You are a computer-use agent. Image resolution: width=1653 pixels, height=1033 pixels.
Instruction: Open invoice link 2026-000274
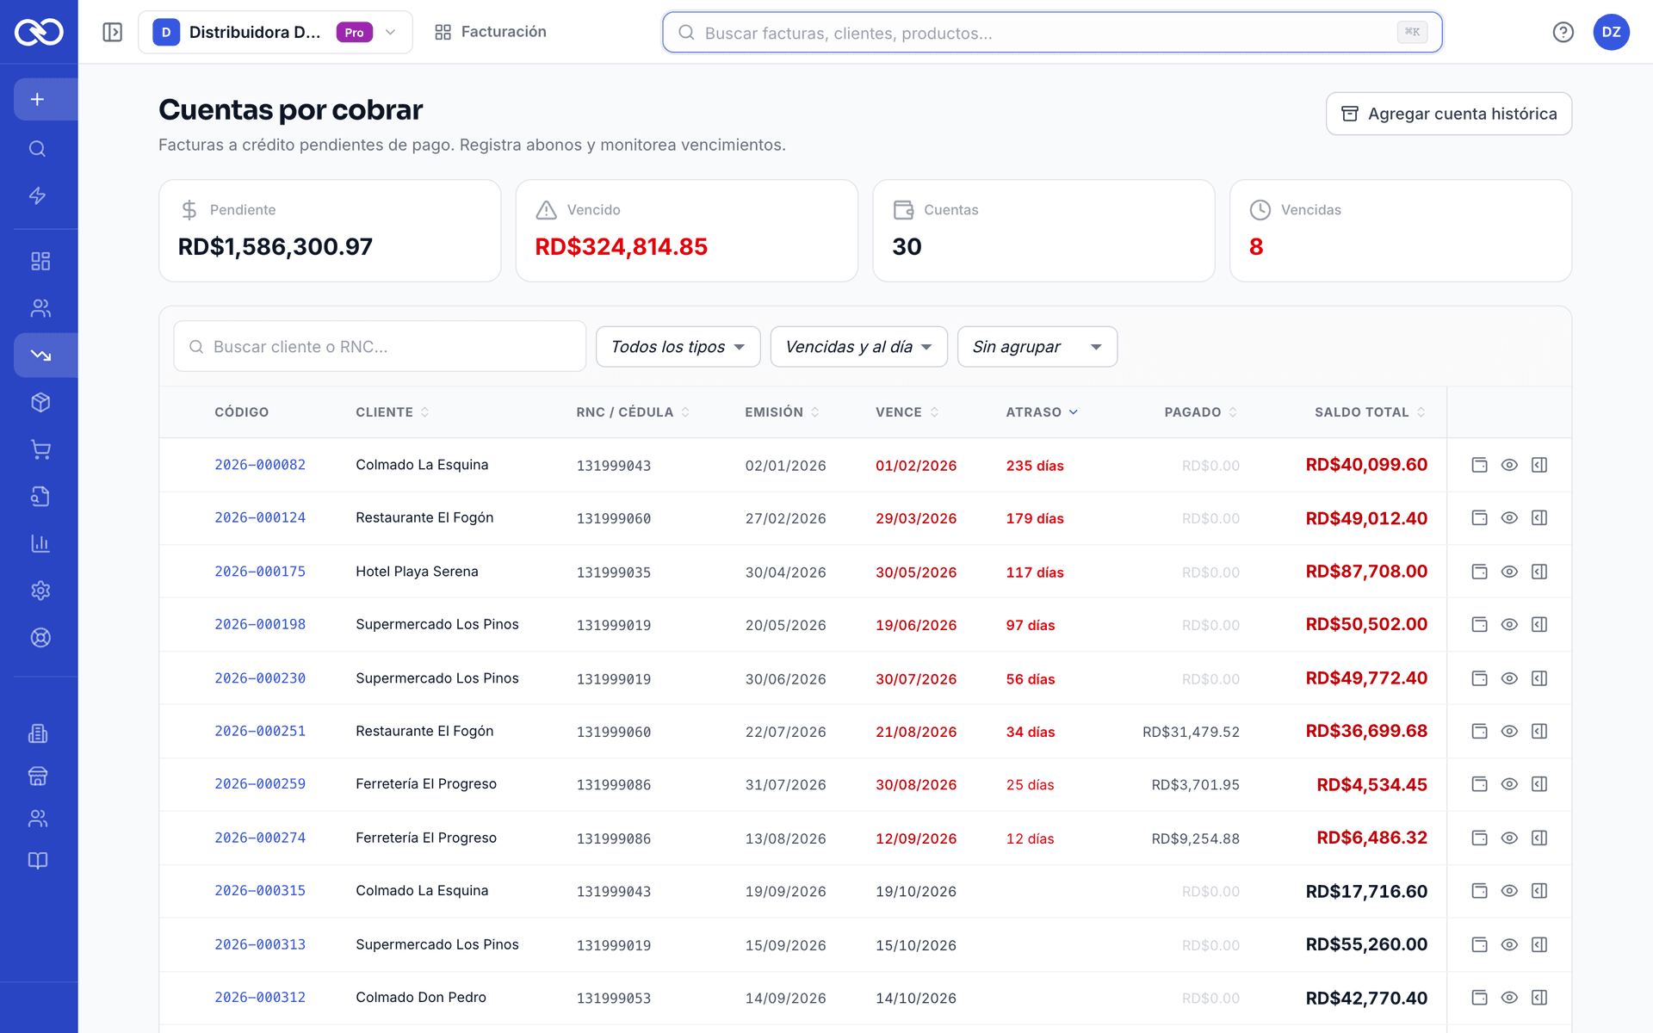click(x=260, y=838)
